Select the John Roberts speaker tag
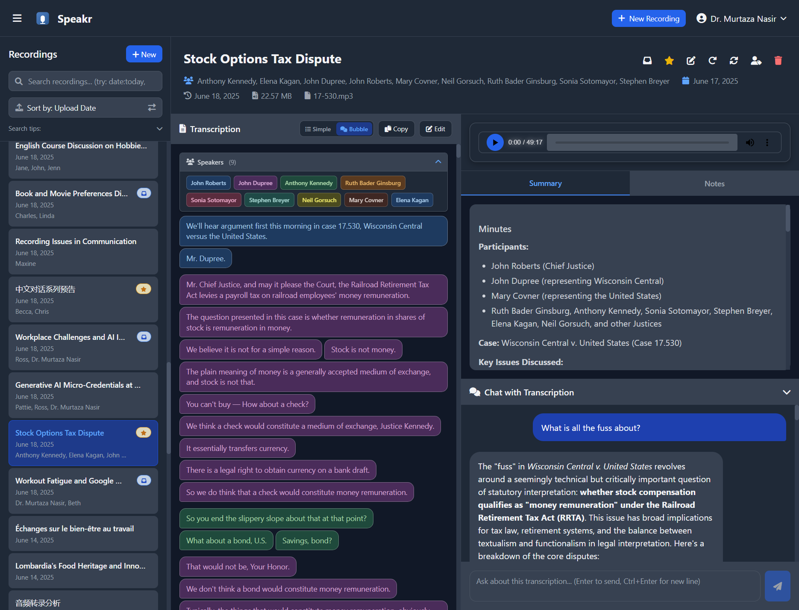Viewport: 799px width, 610px height. click(209, 183)
